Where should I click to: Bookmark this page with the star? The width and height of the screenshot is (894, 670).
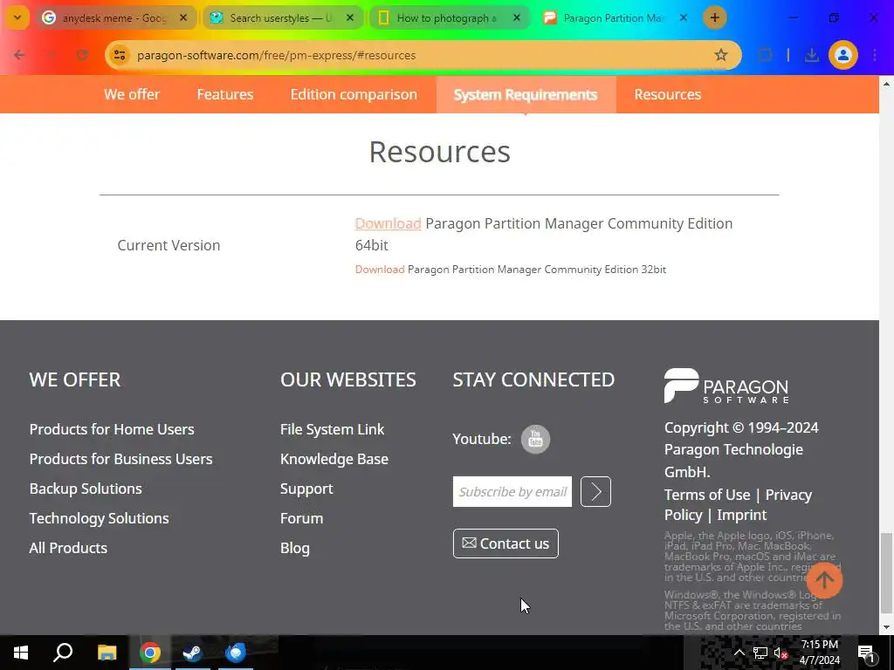click(720, 55)
